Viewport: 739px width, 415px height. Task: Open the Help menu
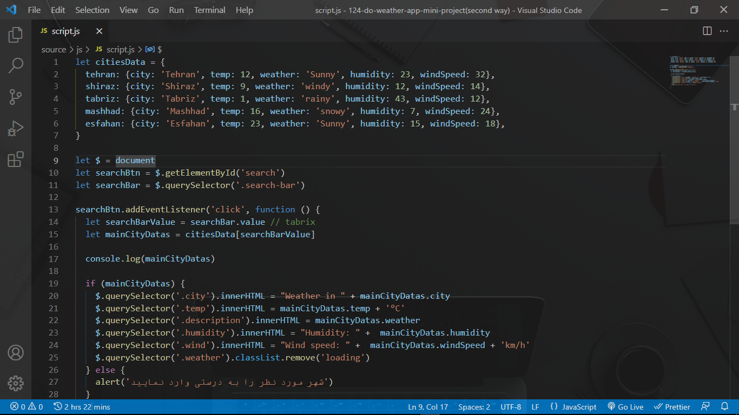(x=245, y=10)
